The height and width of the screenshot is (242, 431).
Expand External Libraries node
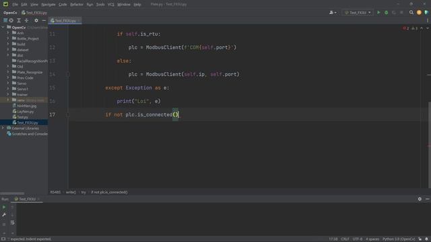(3, 128)
